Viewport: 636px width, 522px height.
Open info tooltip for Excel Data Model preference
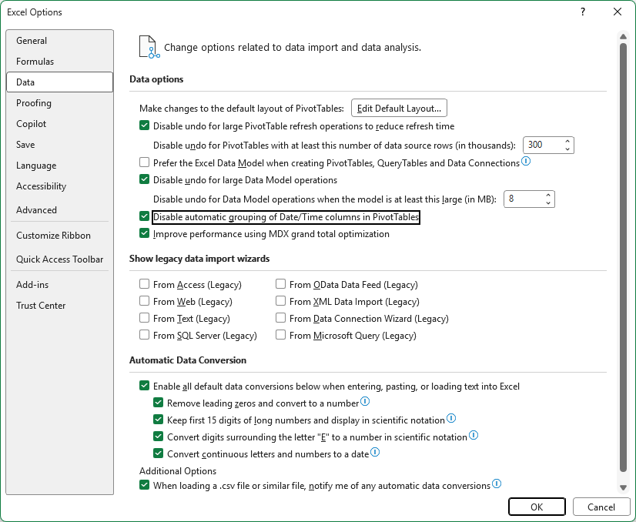pos(526,162)
